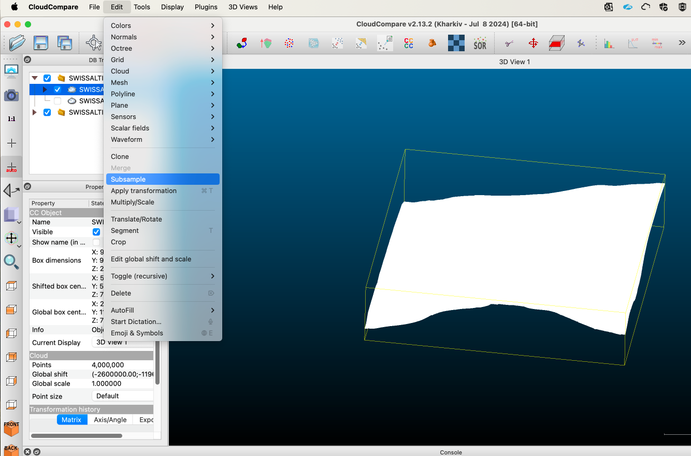Click the auto pick rotation center icon
This screenshot has height=456, width=691.
coord(11,167)
